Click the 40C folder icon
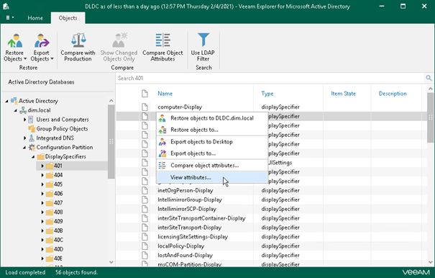Screen dimensions: 435x278 point(50,241)
